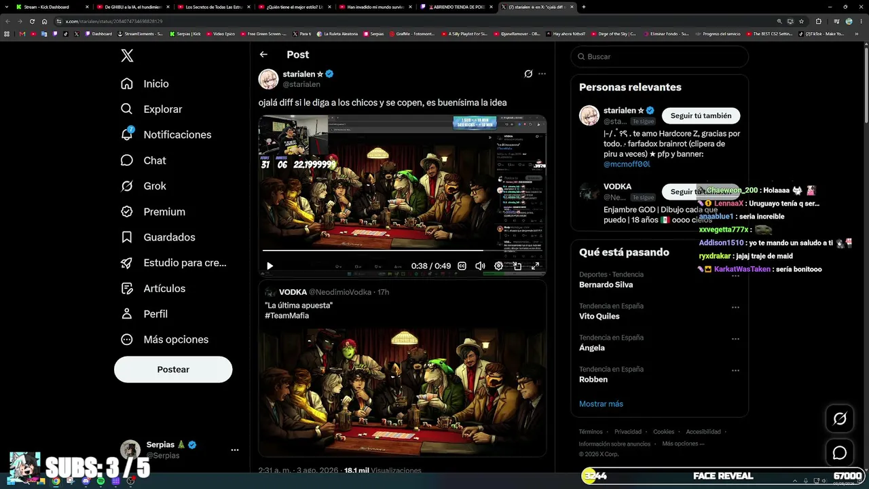
Task: Toggle picture-in-picture for the video
Action: coord(517,266)
